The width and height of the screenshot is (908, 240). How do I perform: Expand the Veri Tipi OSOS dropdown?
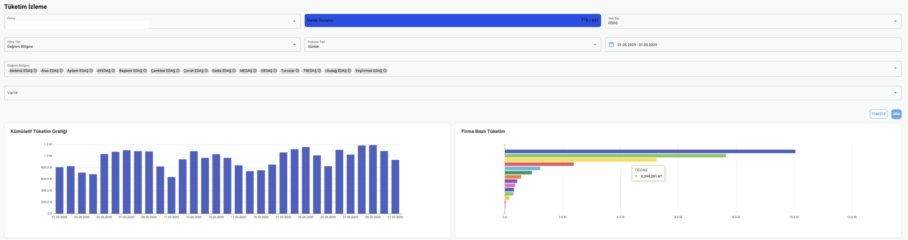(x=895, y=21)
